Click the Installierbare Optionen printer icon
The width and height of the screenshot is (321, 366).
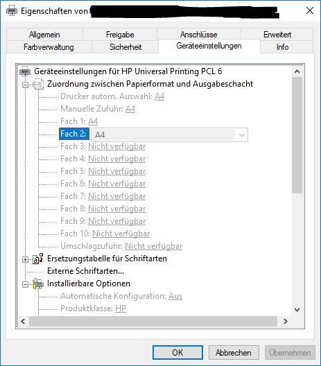tap(38, 284)
